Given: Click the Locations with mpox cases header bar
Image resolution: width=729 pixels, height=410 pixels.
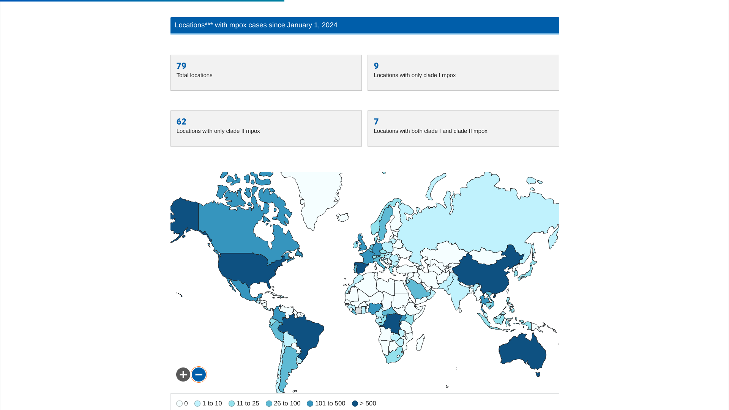Looking at the screenshot, I should pyautogui.click(x=364, y=25).
